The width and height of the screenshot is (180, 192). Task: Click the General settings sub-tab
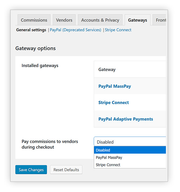click(x=31, y=30)
